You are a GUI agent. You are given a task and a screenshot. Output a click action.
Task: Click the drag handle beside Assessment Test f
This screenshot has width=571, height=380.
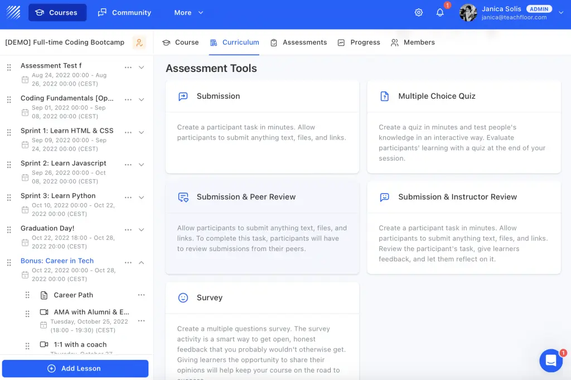click(x=8, y=65)
